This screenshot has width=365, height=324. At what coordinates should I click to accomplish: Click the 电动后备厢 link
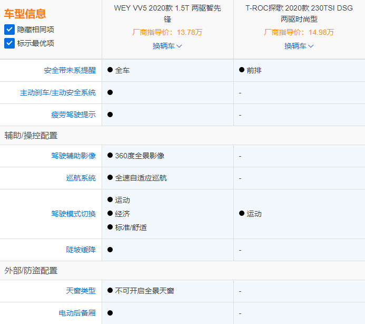(77, 313)
